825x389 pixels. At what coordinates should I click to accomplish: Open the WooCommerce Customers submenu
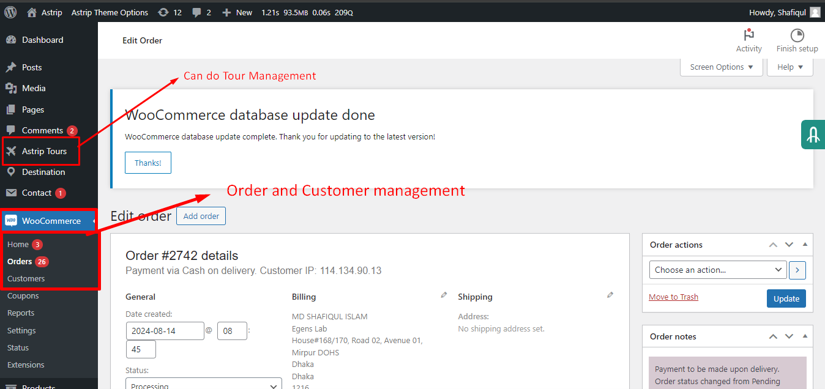click(x=26, y=278)
